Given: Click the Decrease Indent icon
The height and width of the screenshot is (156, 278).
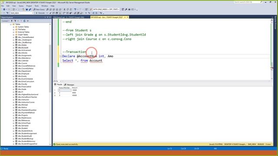Looking at the screenshot, I should pos(93,13).
